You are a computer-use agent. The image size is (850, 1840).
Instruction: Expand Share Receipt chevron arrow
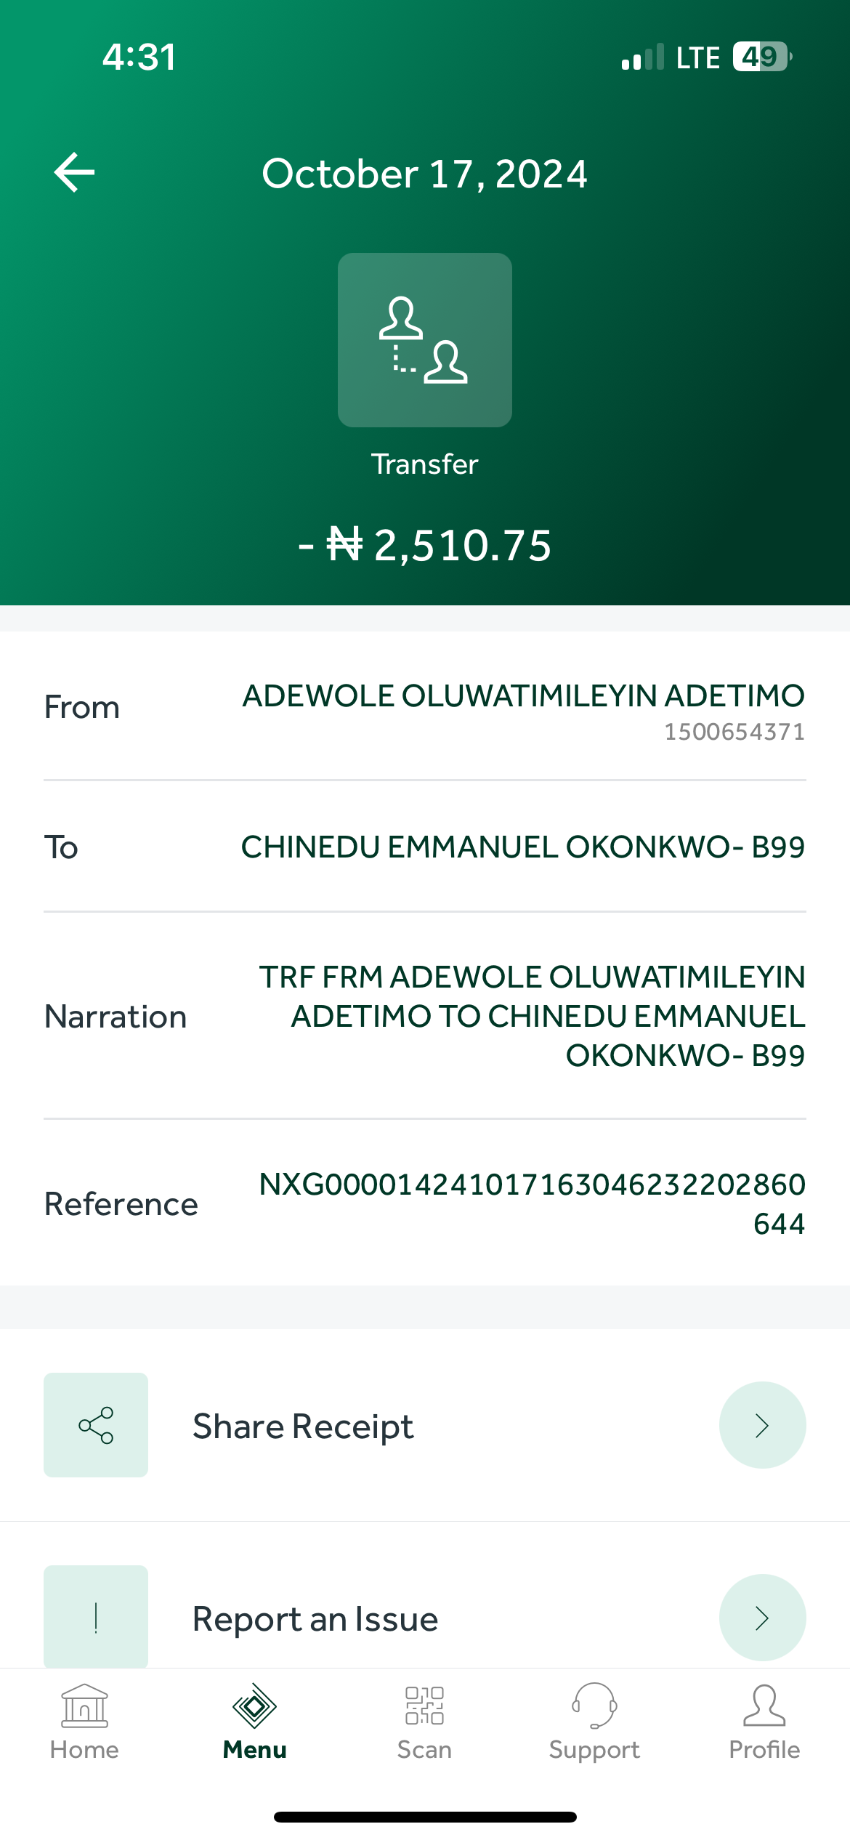(762, 1425)
